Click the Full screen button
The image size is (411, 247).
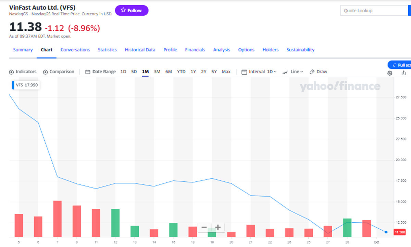tap(400, 65)
